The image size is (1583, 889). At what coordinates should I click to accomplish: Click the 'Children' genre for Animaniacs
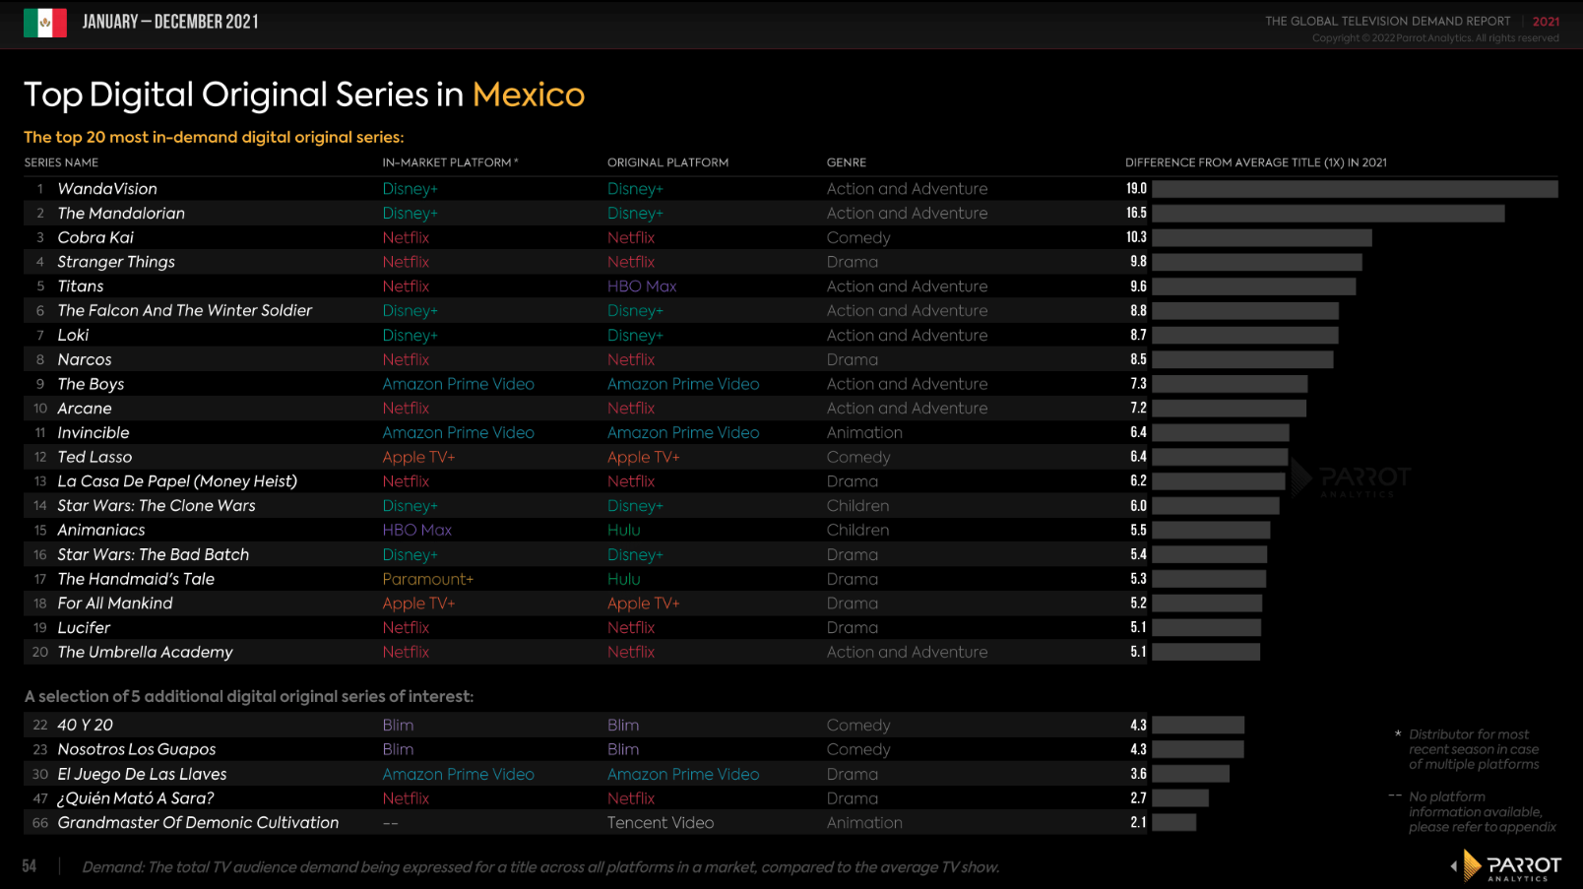pyautogui.click(x=857, y=531)
